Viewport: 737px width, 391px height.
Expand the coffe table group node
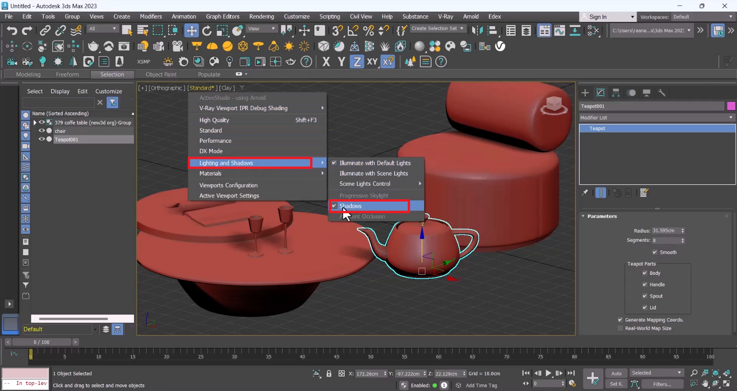click(35, 123)
